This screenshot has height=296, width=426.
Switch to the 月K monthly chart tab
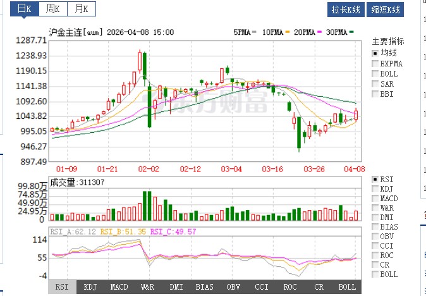pos(82,9)
